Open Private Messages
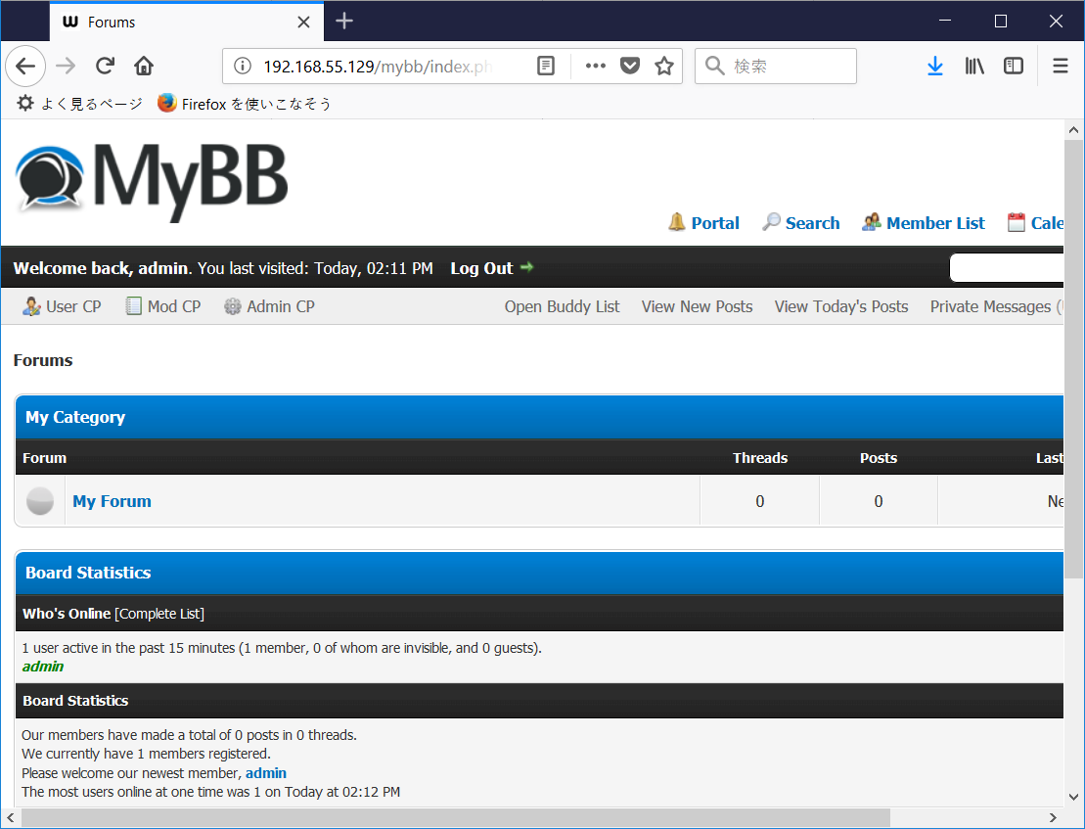The width and height of the screenshot is (1085, 829). pyautogui.click(x=995, y=306)
